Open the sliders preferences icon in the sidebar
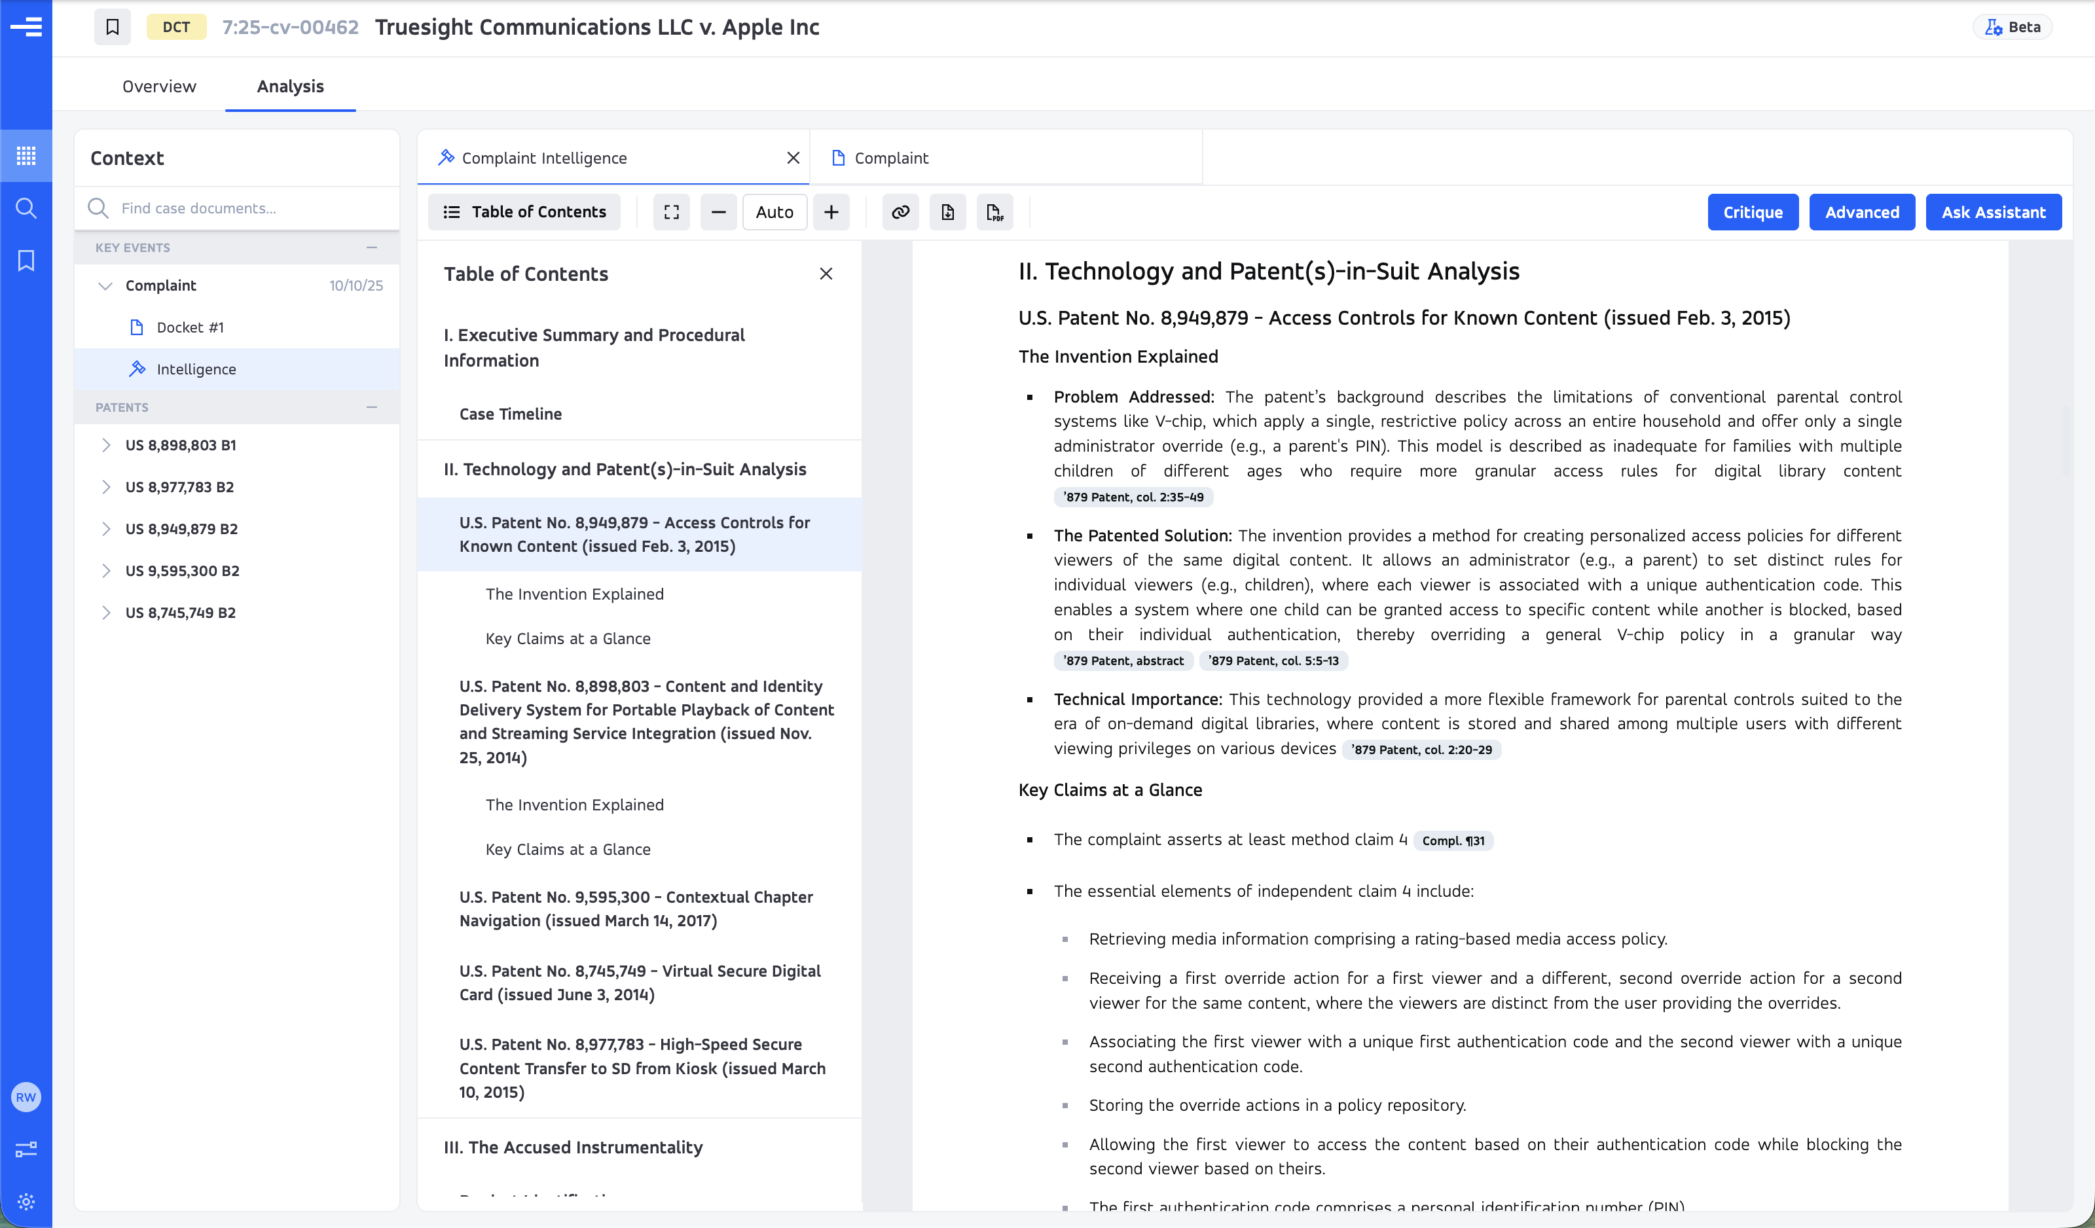 26,1149
